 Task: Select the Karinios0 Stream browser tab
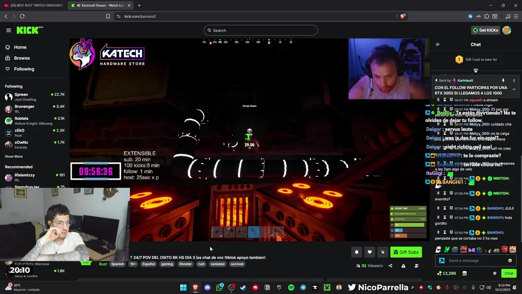pyautogui.click(x=101, y=5)
